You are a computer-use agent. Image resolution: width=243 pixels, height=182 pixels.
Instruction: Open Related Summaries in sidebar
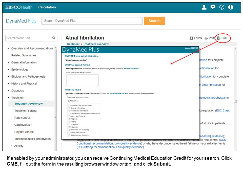tap(24, 55)
